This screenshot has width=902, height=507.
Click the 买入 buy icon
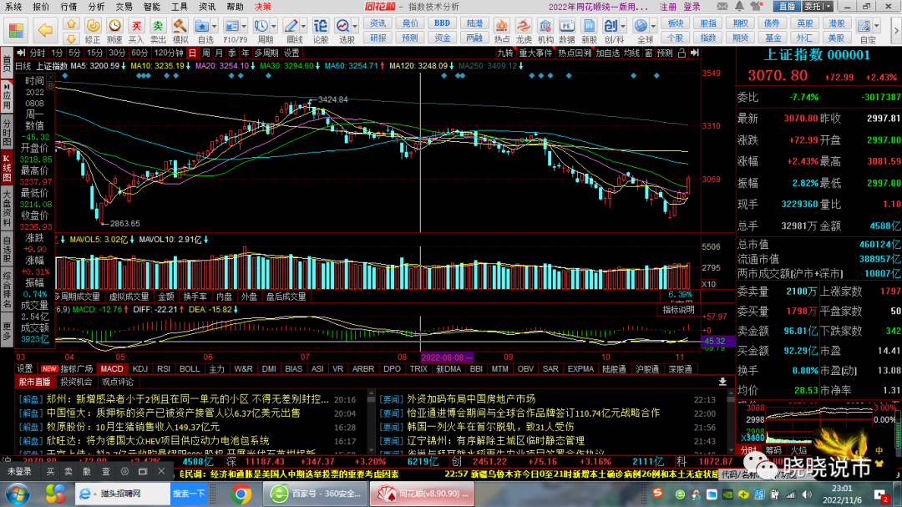point(136,26)
